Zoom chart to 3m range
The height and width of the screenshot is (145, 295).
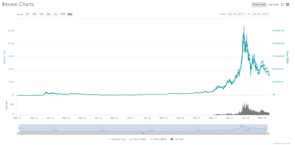(48, 14)
